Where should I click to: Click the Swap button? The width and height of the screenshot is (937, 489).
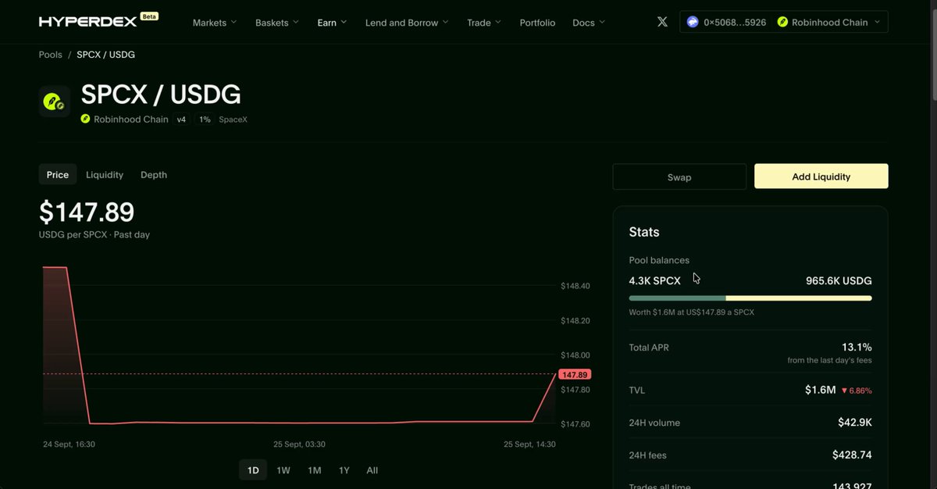pos(679,177)
